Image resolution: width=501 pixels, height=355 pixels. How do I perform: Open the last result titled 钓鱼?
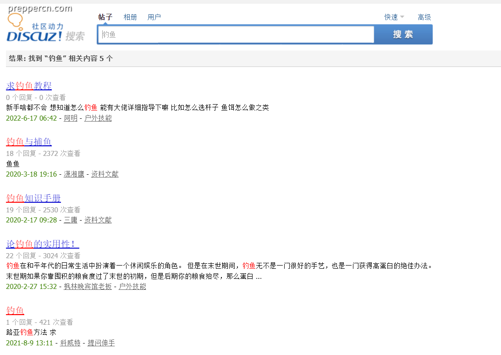pyautogui.click(x=15, y=311)
